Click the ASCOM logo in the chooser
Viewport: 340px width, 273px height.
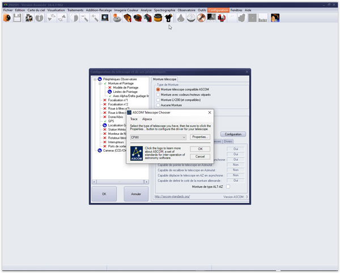[136, 153]
